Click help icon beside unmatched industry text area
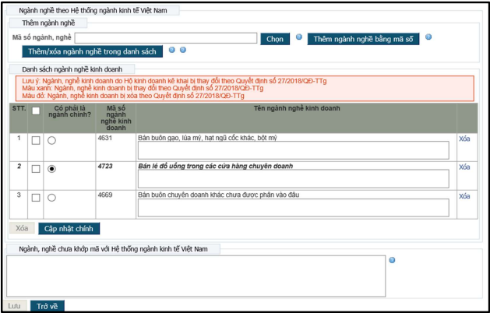490x313 pixels. point(392,260)
